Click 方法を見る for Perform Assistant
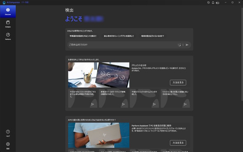This screenshot has width=243, height=152. point(178,143)
